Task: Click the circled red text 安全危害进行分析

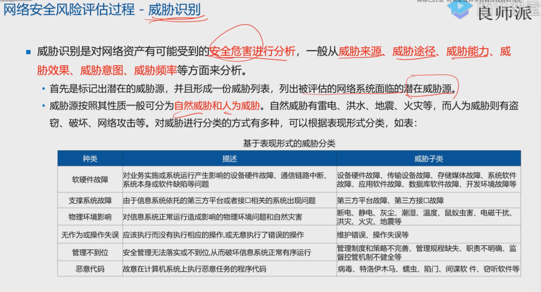Action: (x=252, y=52)
